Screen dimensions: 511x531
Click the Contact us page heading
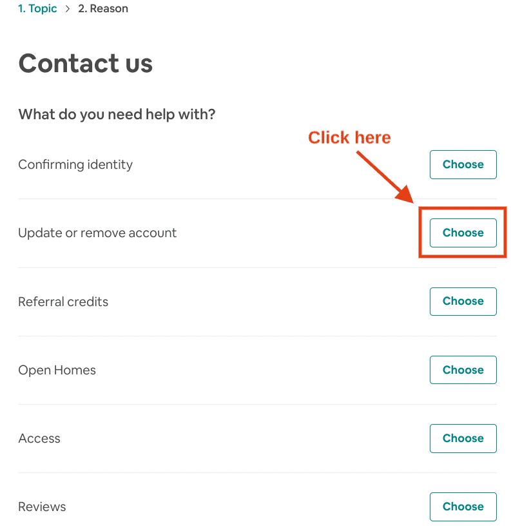[85, 63]
